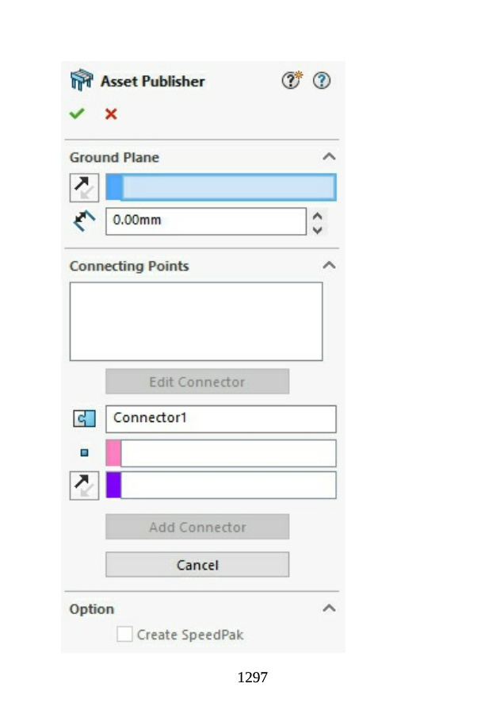This screenshot has width=504, height=714.
Task: Collapse the Ground Plane section
Action: [x=329, y=157]
